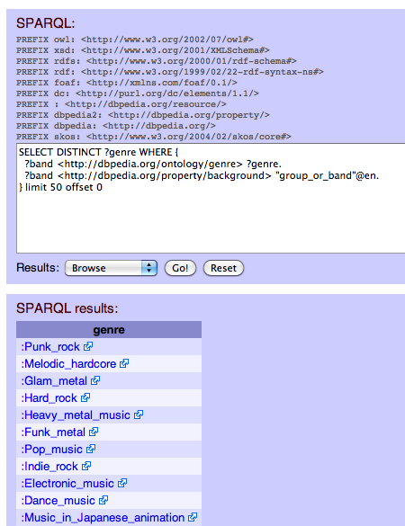Screen dimensions: 405x526
Task: Click external link icon beside Melodic_hardcore
Action: click(124, 363)
